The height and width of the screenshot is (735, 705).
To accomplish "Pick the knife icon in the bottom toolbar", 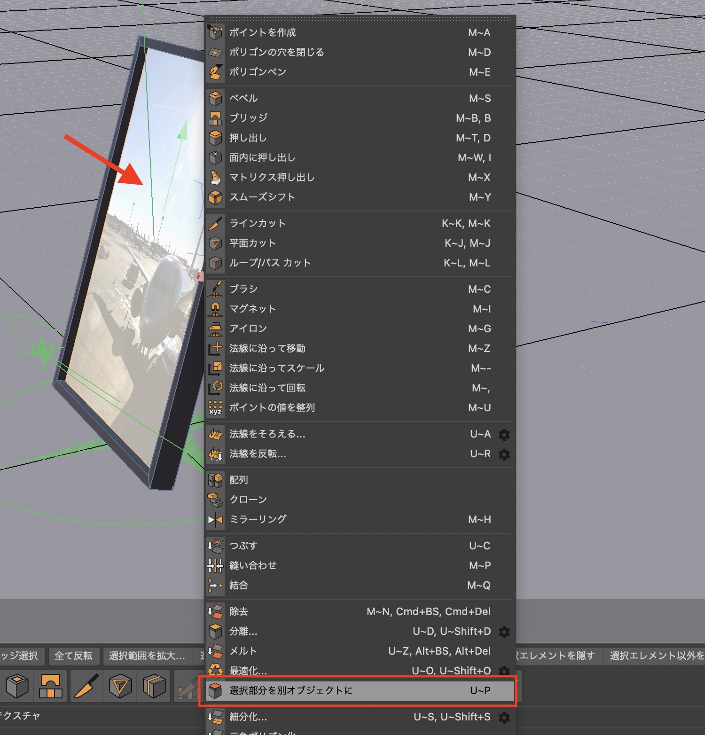I will coord(86,687).
